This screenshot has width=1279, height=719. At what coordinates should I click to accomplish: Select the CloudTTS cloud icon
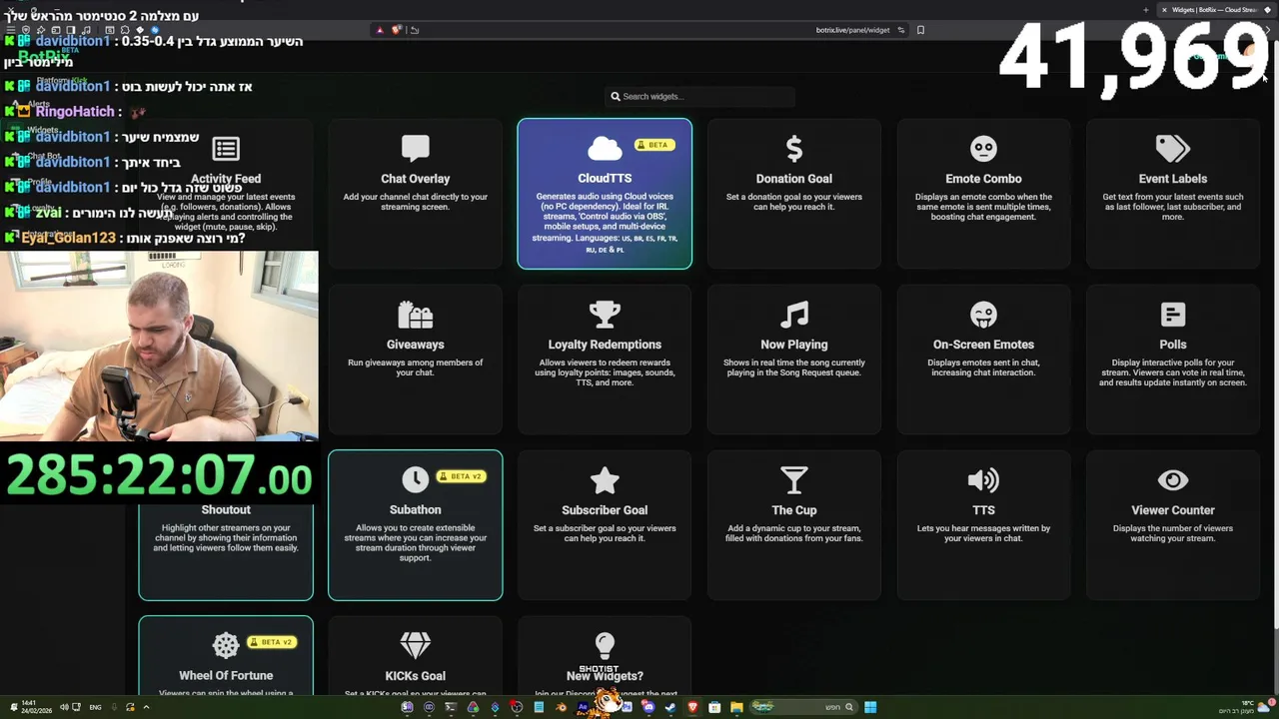coord(604,149)
